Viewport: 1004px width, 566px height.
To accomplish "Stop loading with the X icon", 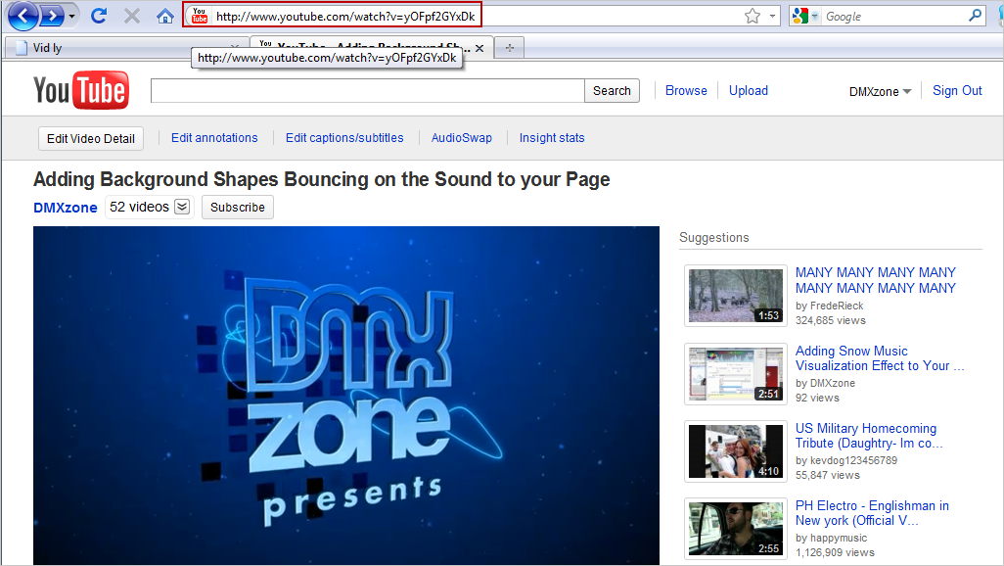I will point(132,16).
